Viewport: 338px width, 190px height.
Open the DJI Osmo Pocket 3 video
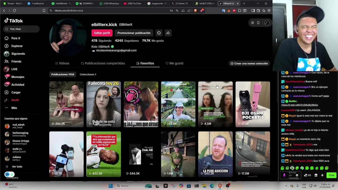[x=253, y=104]
